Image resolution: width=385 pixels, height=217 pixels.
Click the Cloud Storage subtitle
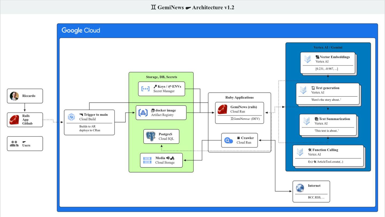(x=165, y=162)
